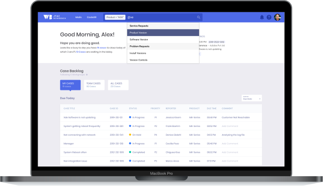Switch to the All Cases tab
Viewport: 323px width, 186px height.
click(x=118, y=85)
